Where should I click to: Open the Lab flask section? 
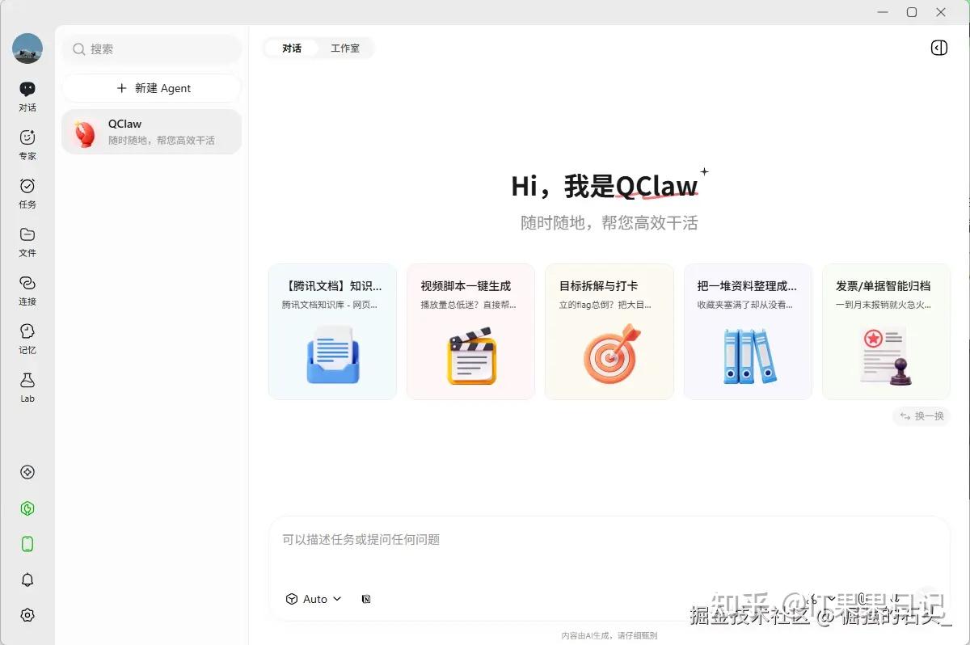coord(27,386)
